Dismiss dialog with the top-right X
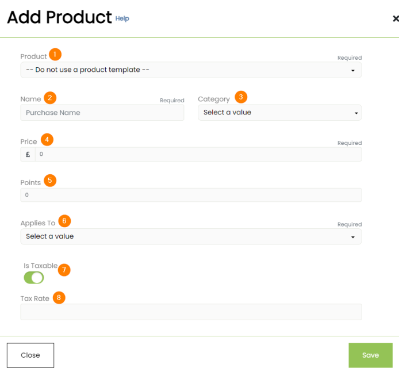The image size is (399, 372). [395, 18]
